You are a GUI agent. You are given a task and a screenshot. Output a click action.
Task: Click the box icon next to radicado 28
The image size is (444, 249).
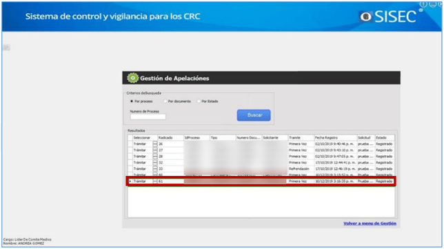(x=155, y=157)
